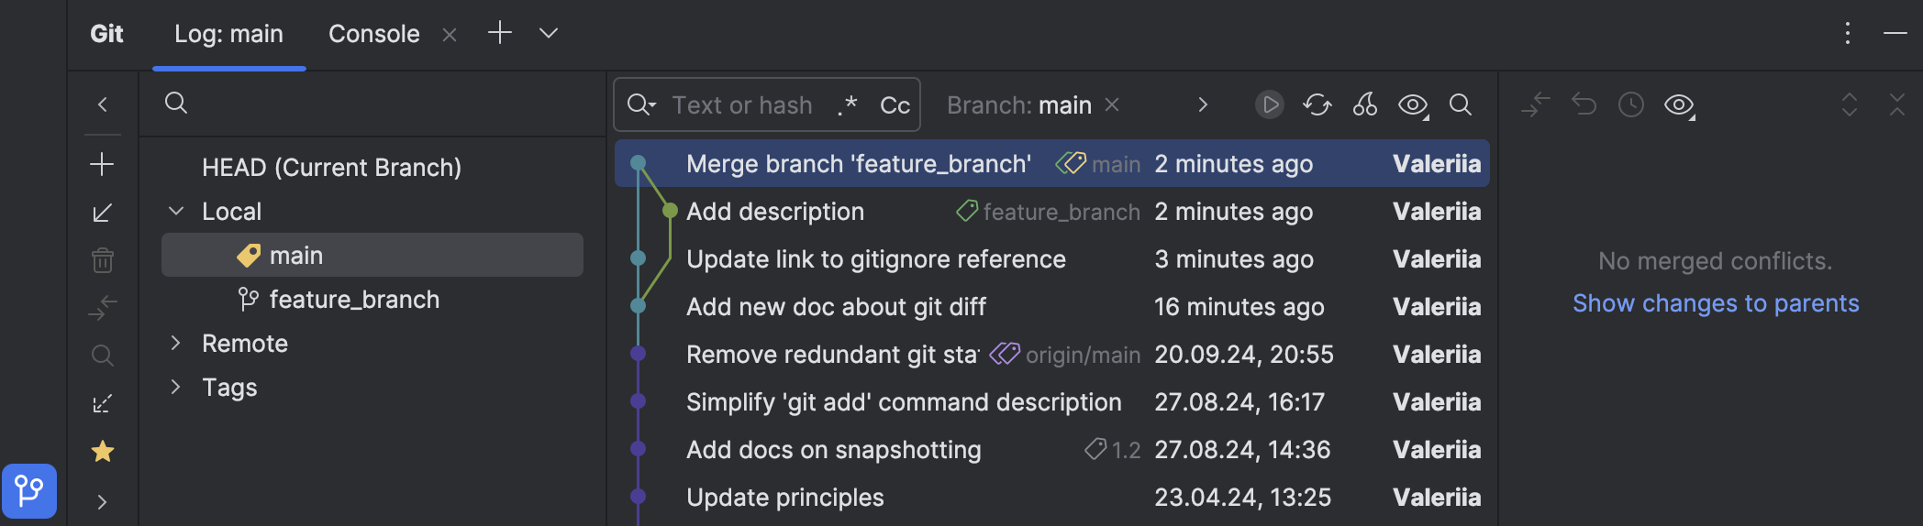Image resolution: width=1923 pixels, height=526 pixels.
Task: Expand the Remote node
Action: pyautogui.click(x=176, y=343)
